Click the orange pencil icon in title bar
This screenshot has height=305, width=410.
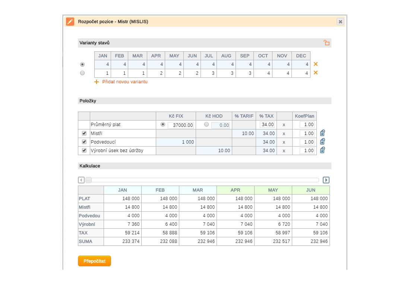click(x=70, y=22)
